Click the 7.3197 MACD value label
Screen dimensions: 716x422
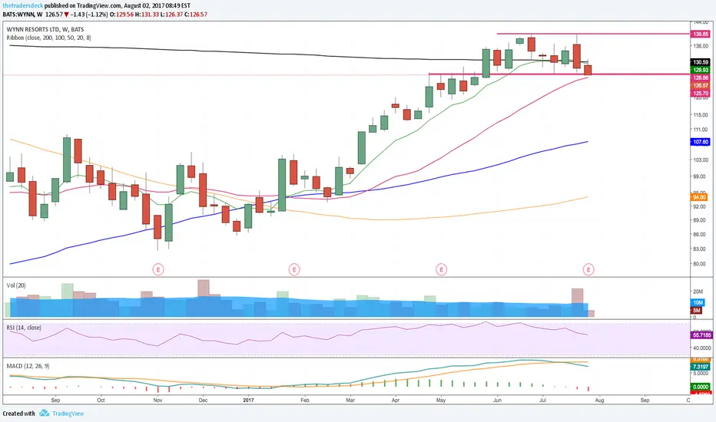click(701, 367)
